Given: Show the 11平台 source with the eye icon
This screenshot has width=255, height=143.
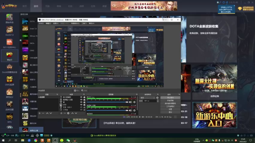Looking at the screenshot, I should tap(81, 110).
